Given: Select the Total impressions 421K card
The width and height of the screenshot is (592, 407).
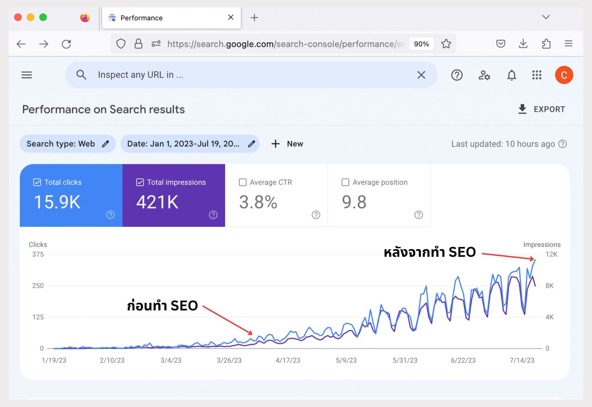Looking at the screenshot, I should pyautogui.click(x=174, y=195).
